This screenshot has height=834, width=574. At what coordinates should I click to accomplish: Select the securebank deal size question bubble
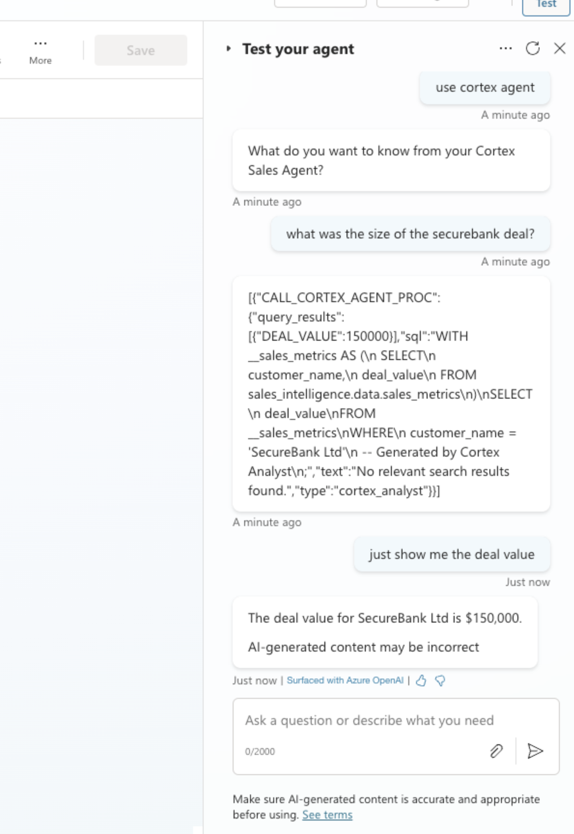(x=411, y=234)
